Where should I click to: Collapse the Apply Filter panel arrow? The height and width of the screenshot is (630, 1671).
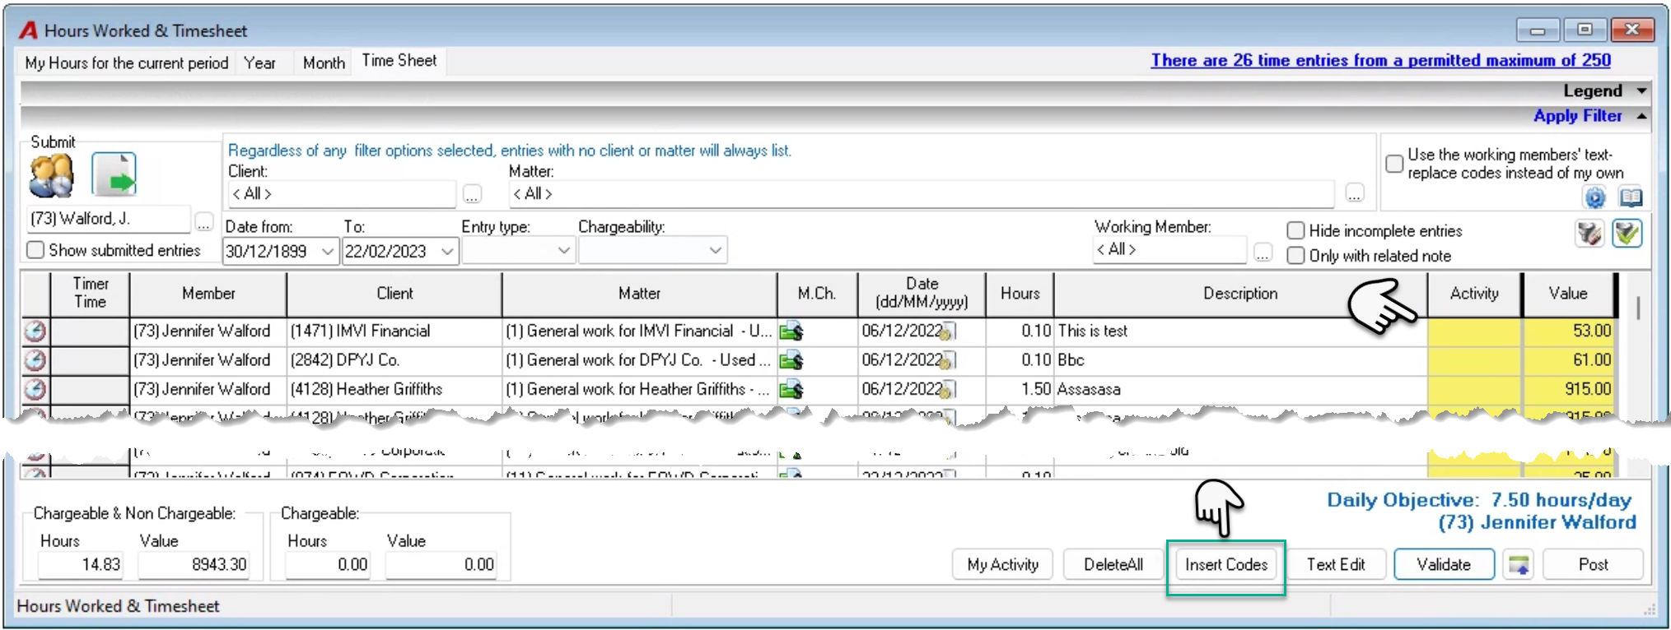(1642, 117)
